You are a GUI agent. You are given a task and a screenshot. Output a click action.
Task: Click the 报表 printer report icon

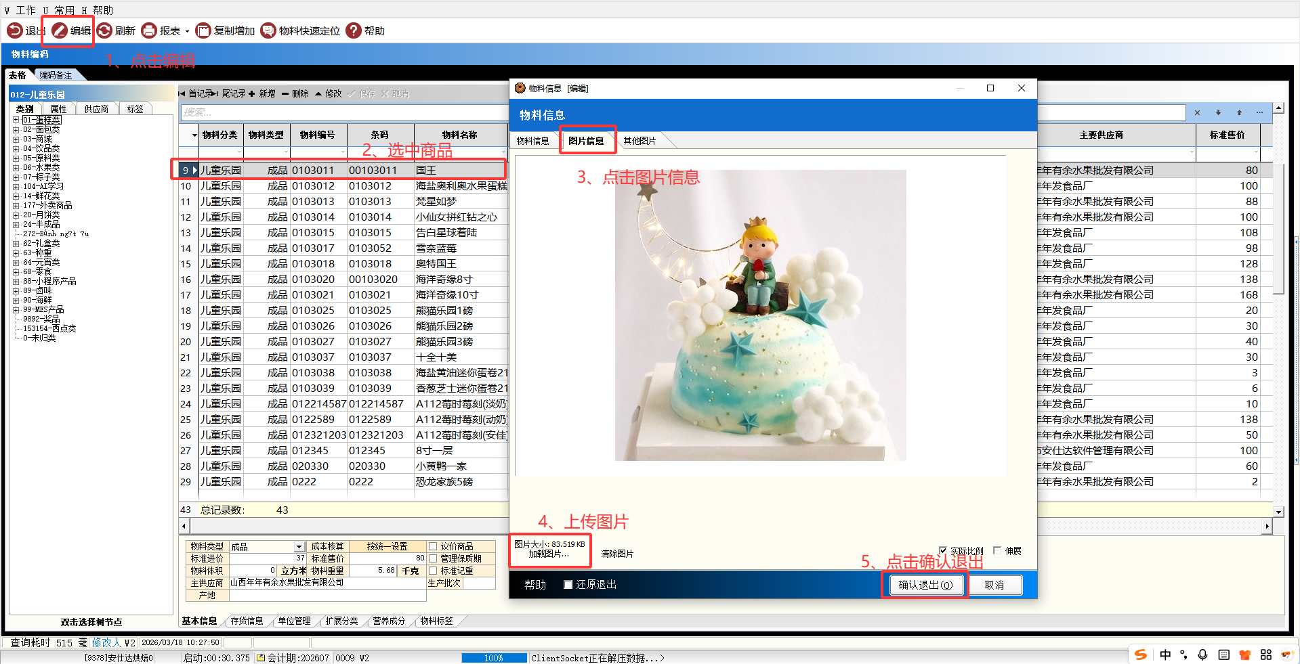149,30
